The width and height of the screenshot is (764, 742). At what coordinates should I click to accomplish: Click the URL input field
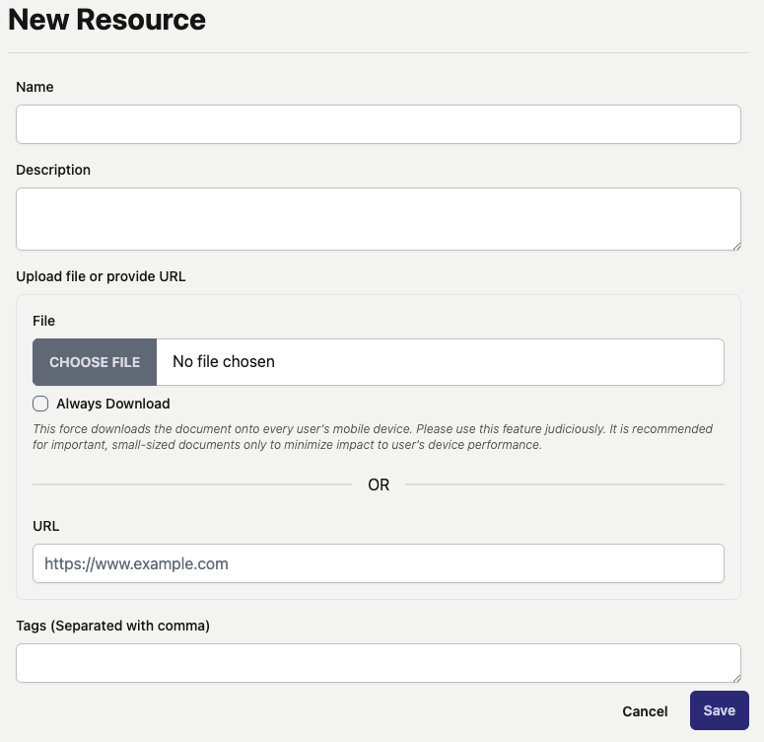[378, 564]
